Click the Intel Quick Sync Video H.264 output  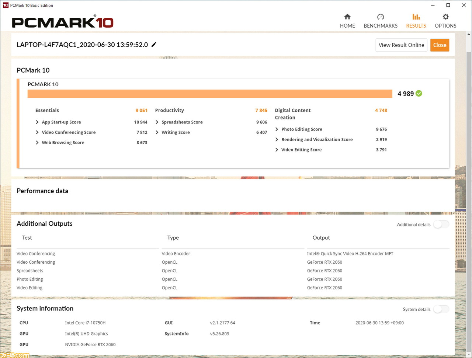(x=350, y=254)
